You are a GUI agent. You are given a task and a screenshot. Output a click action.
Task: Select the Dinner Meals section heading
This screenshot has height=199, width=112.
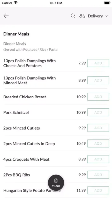click(x=16, y=34)
